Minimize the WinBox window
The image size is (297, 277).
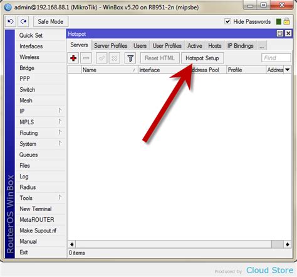(x=250, y=6)
